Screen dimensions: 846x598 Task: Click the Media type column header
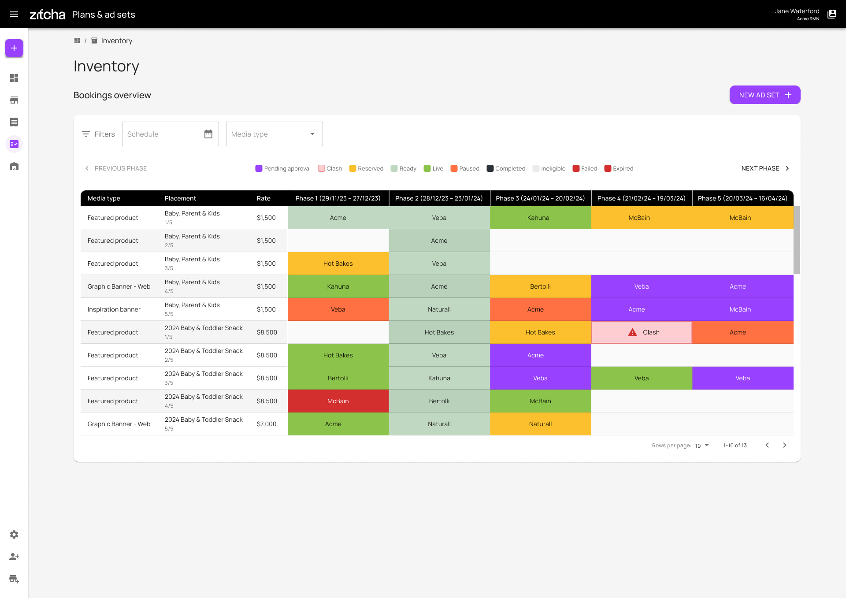point(104,198)
